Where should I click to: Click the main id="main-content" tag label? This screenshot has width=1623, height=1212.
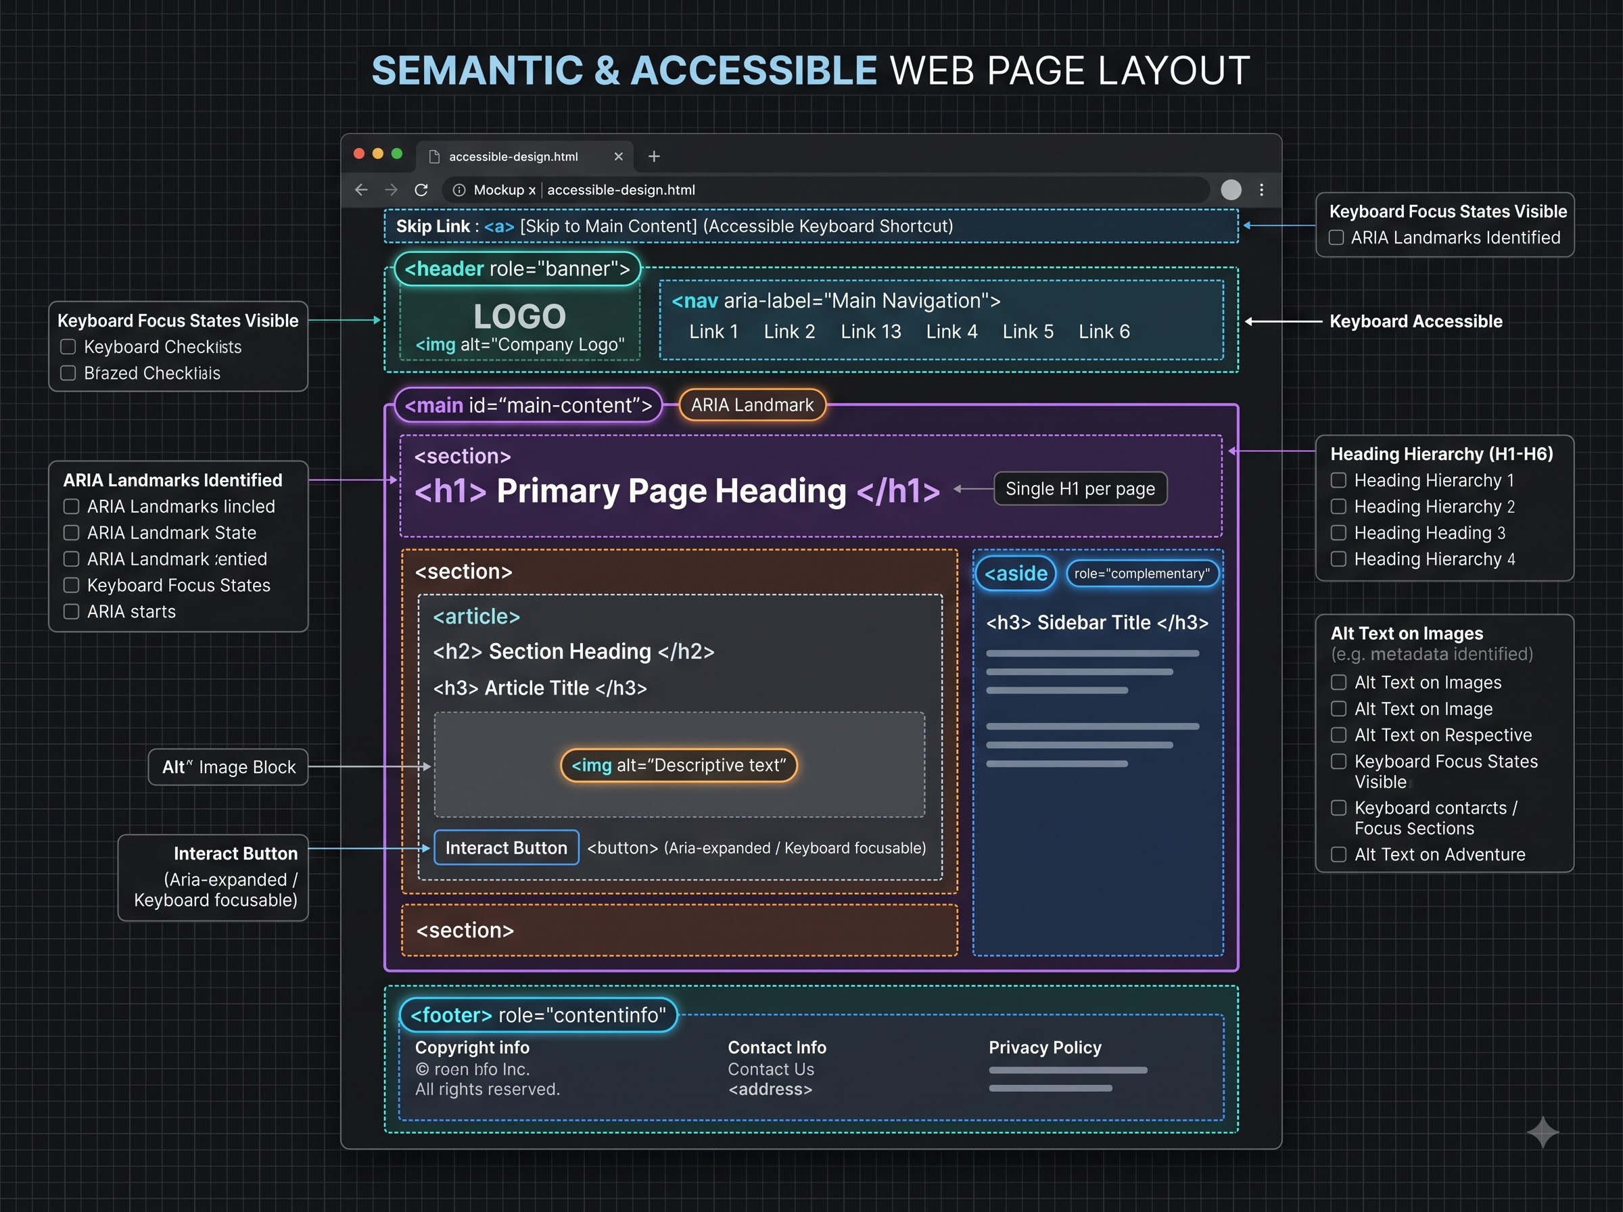click(x=528, y=405)
